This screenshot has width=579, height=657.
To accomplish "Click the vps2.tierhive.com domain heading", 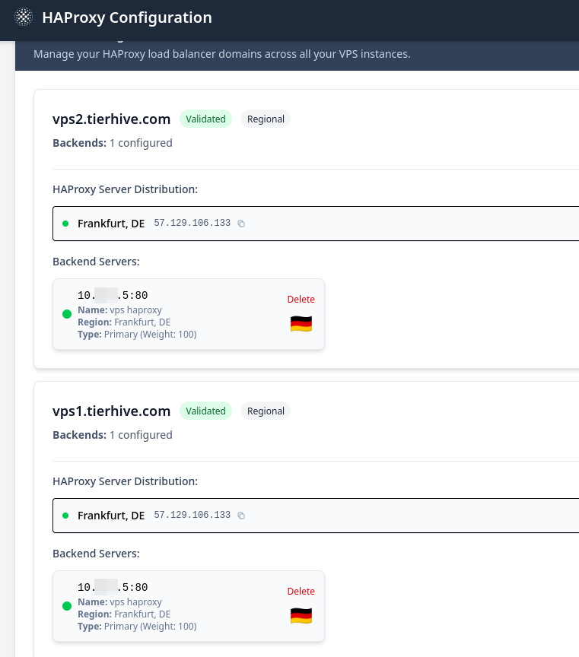I will pos(111,119).
